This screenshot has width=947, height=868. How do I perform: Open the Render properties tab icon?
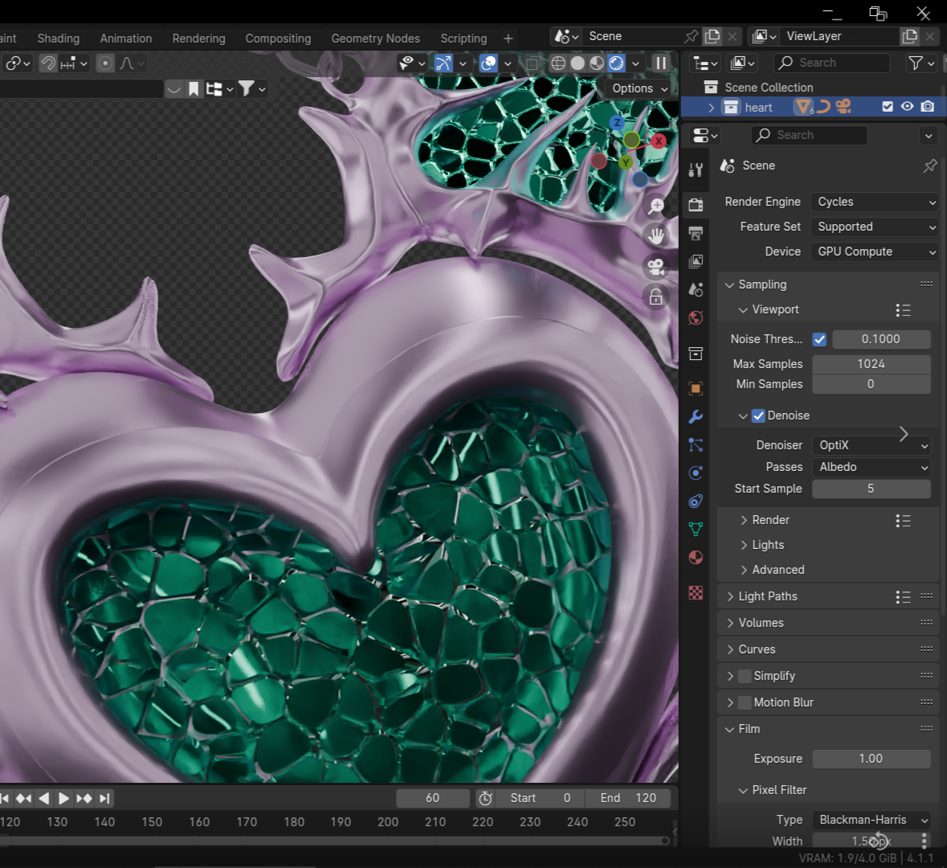pyautogui.click(x=696, y=205)
